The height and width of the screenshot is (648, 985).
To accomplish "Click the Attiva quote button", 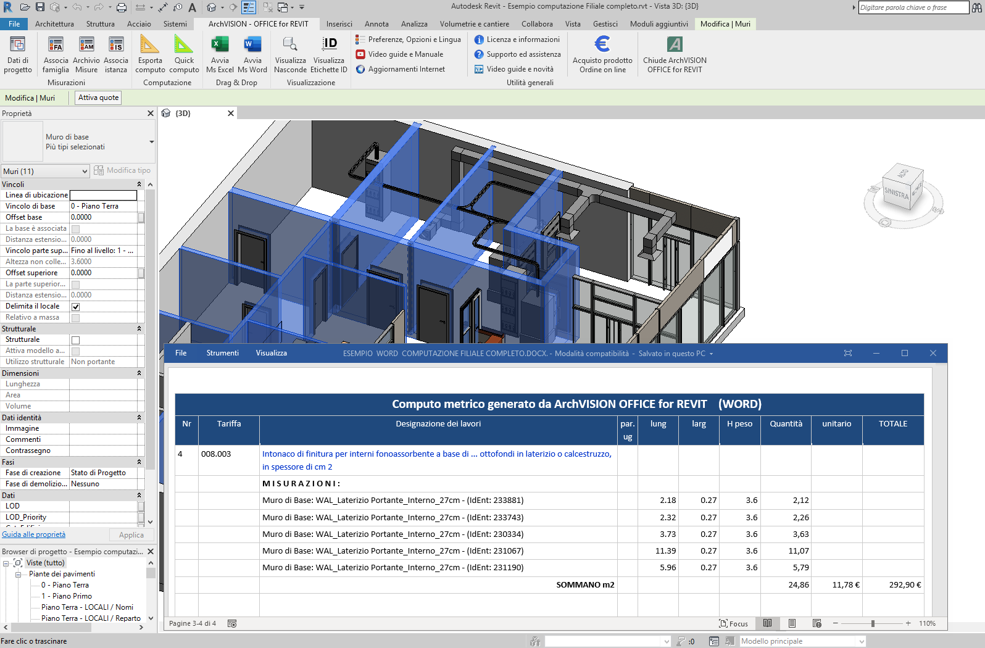I will (x=98, y=98).
